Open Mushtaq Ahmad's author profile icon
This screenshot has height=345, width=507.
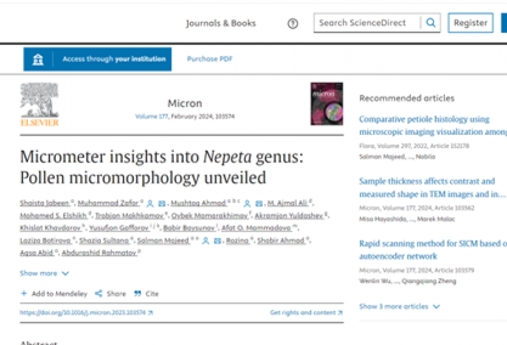pyautogui.click(x=247, y=204)
